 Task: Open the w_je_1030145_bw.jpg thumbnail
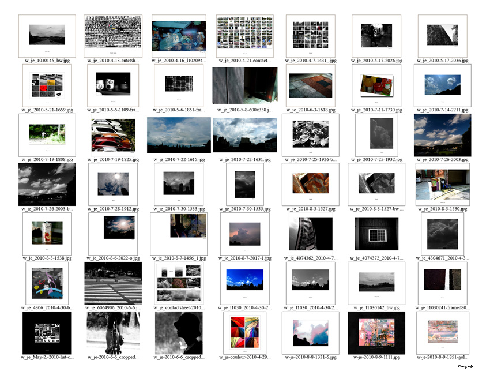point(47,36)
